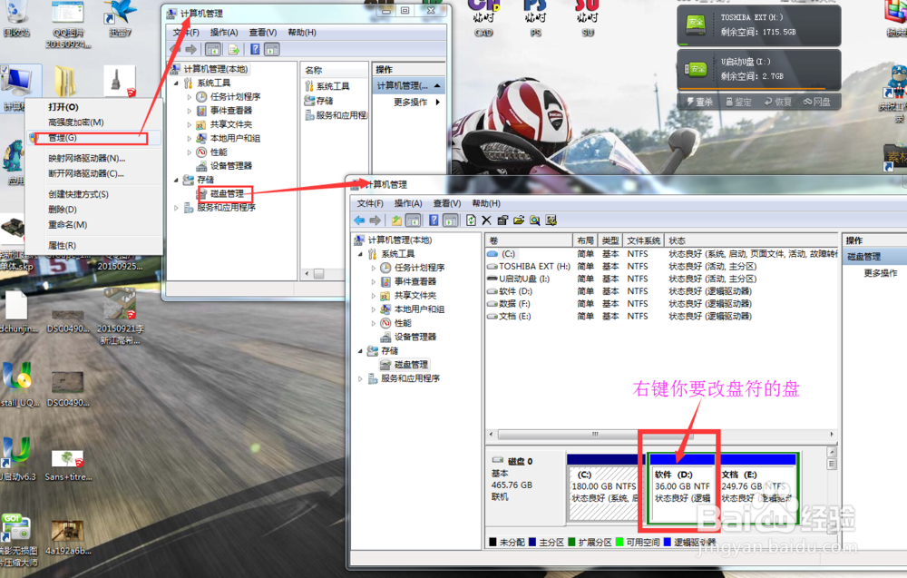The height and width of the screenshot is (578, 907).
Task: Select the 软件 (D:) partition block in Disk 0
Action: [684, 489]
